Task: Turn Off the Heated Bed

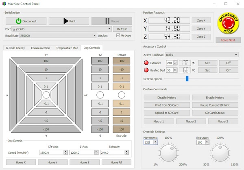Action: pyautogui.click(x=229, y=70)
